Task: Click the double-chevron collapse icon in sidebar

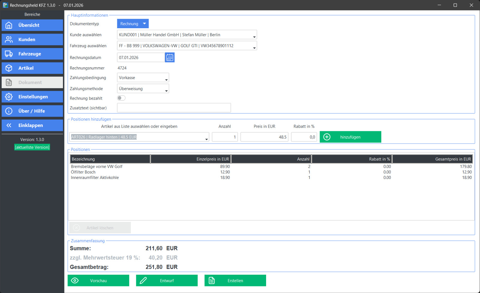Action: click(9, 125)
